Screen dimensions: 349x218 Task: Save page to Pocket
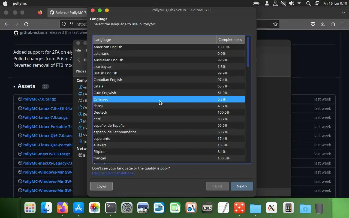coord(313,24)
